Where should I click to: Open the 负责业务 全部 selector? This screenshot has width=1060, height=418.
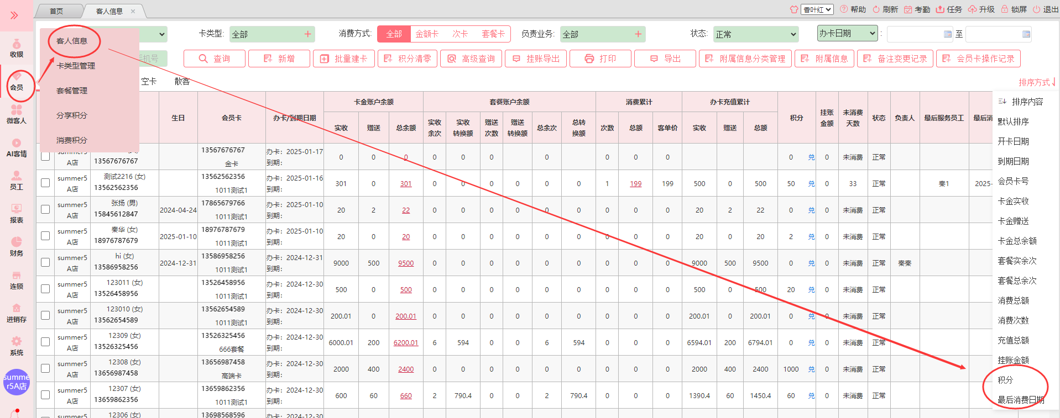[602, 34]
